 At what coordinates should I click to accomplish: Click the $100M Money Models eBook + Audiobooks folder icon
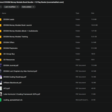[x=1, y=31]
